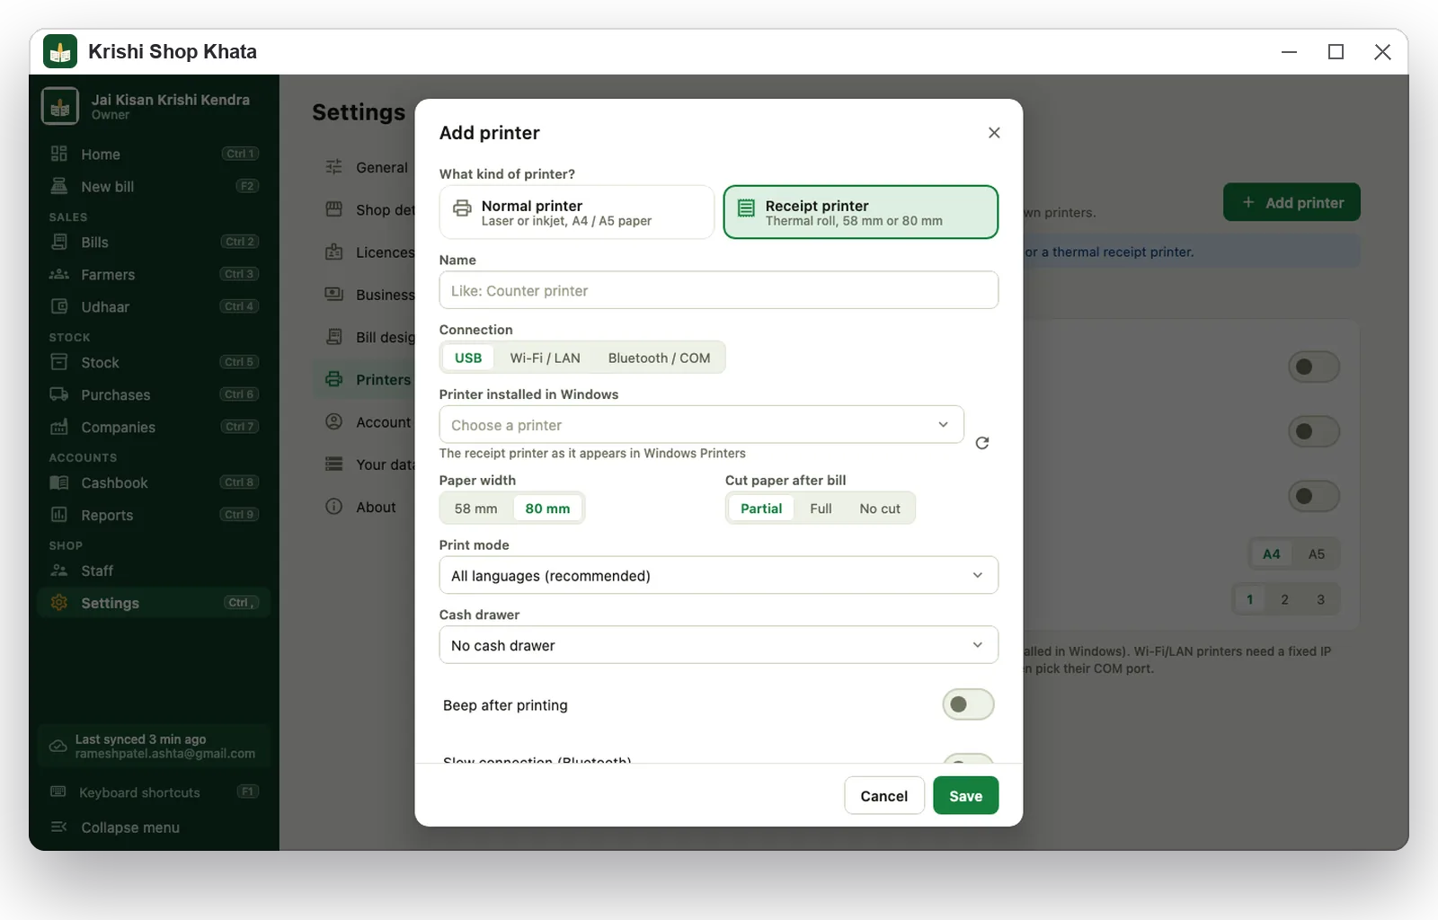Open Companies factory icon
Viewport: 1438px width, 920px height.
coord(59,427)
